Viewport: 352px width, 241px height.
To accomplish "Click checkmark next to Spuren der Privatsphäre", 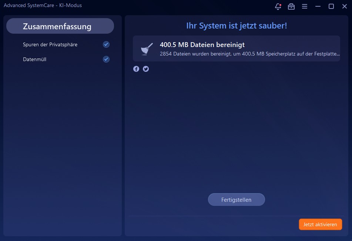I will click(x=106, y=44).
